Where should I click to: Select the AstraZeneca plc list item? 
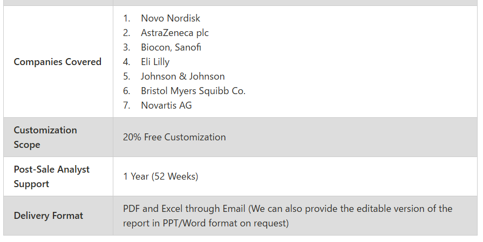(175, 33)
